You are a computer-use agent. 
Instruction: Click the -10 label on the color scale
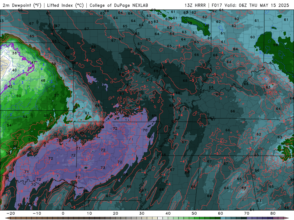[37, 213]
